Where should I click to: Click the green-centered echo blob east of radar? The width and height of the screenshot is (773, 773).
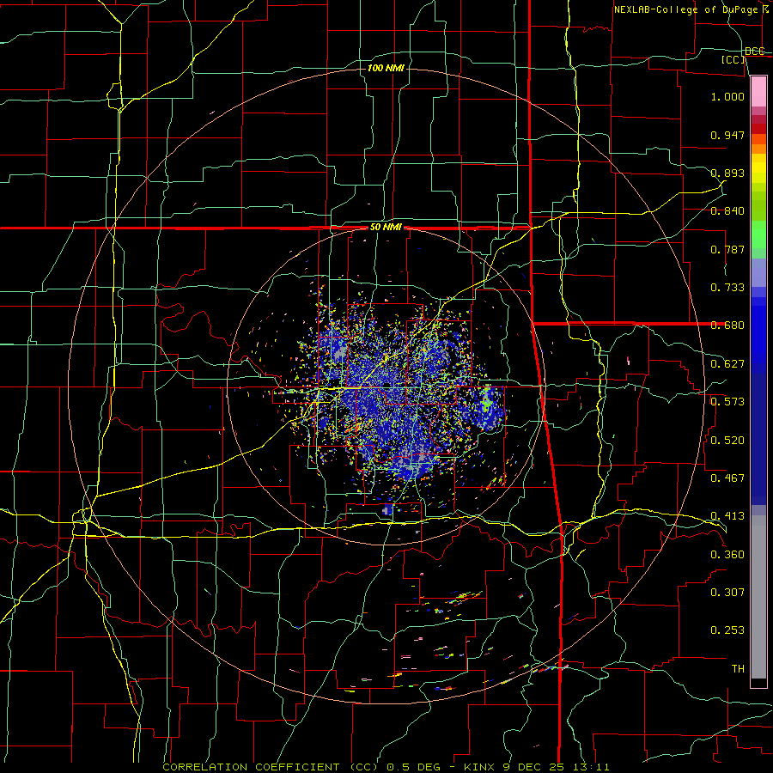click(488, 407)
